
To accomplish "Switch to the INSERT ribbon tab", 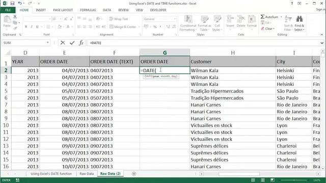I will click(41, 10).
